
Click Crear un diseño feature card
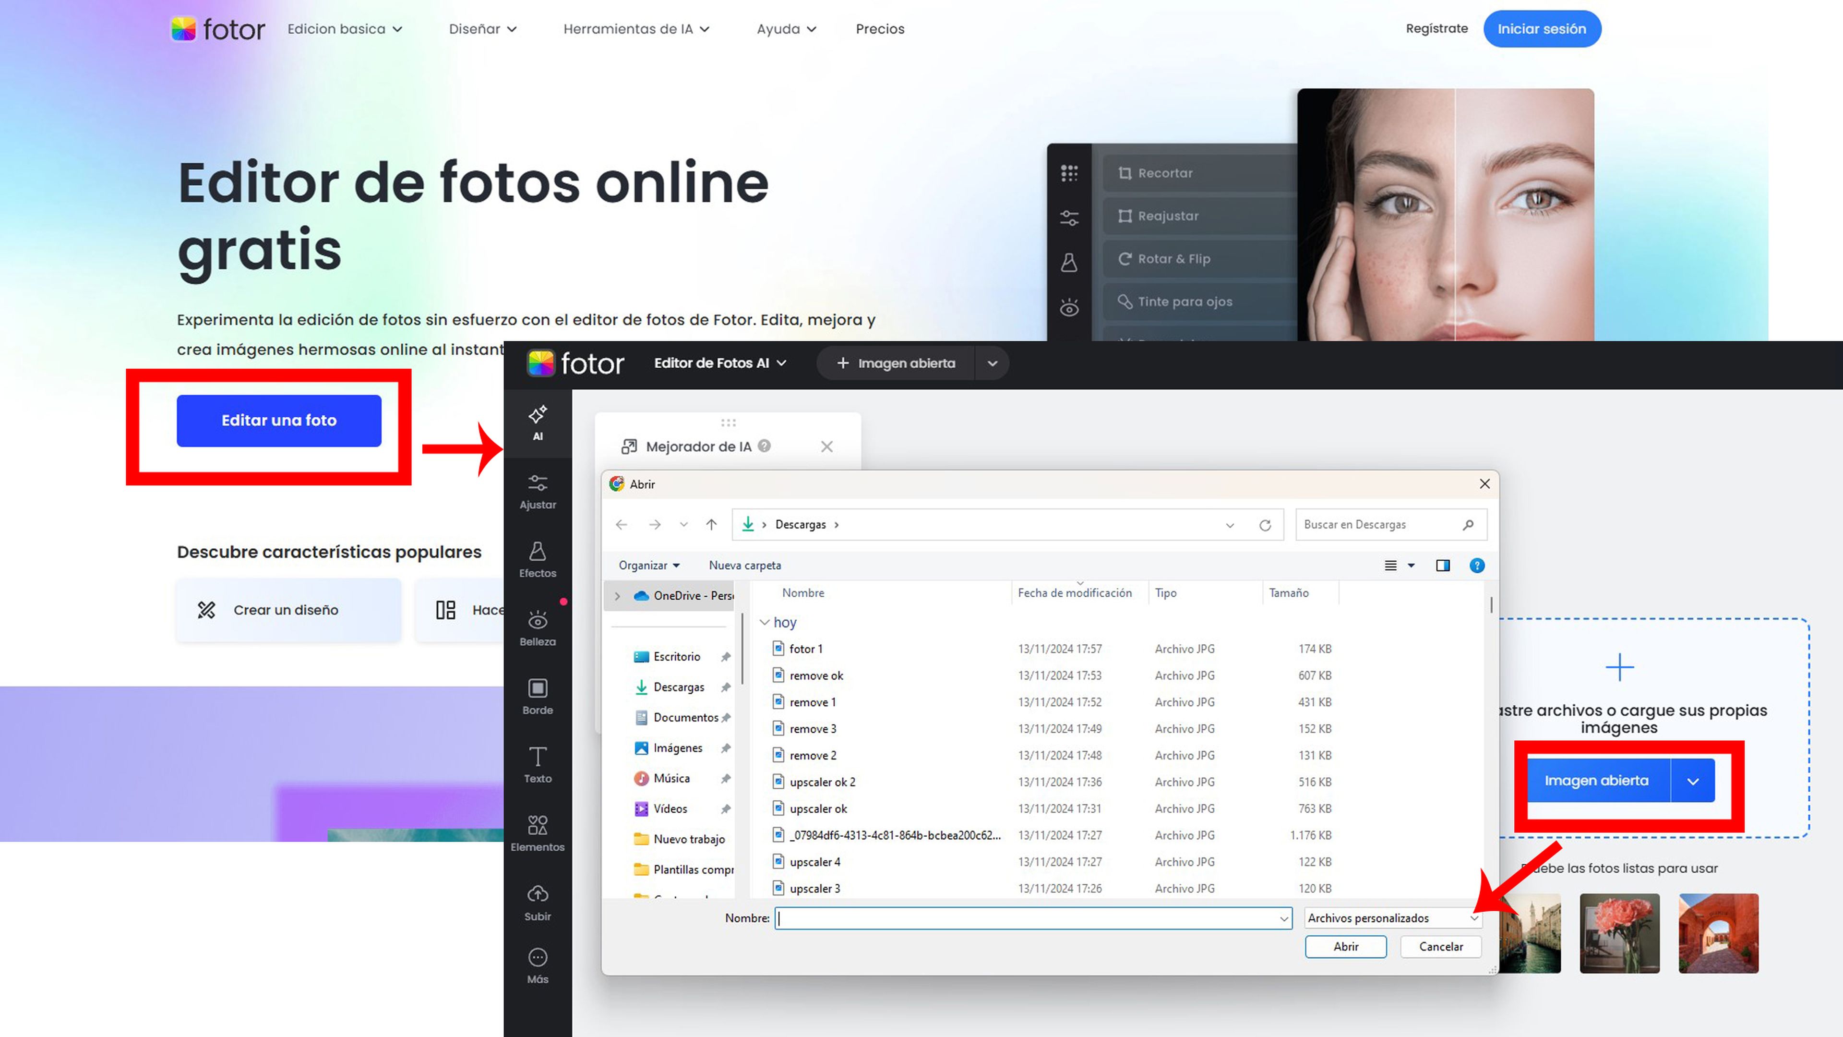(x=288, y=611)
